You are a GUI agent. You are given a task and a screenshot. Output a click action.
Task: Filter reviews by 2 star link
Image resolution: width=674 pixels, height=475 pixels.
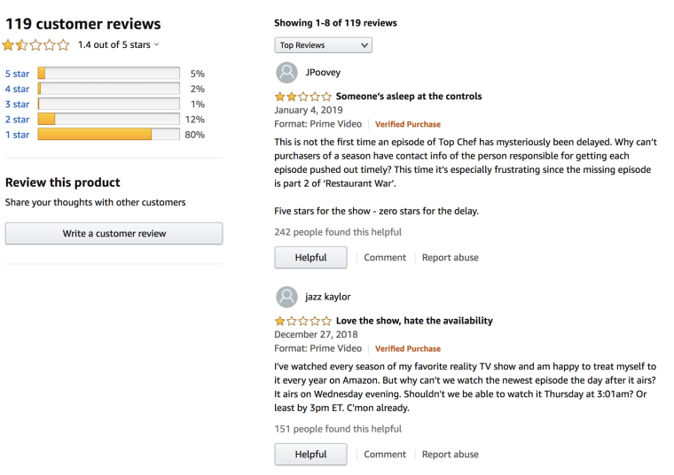point(17,120)
